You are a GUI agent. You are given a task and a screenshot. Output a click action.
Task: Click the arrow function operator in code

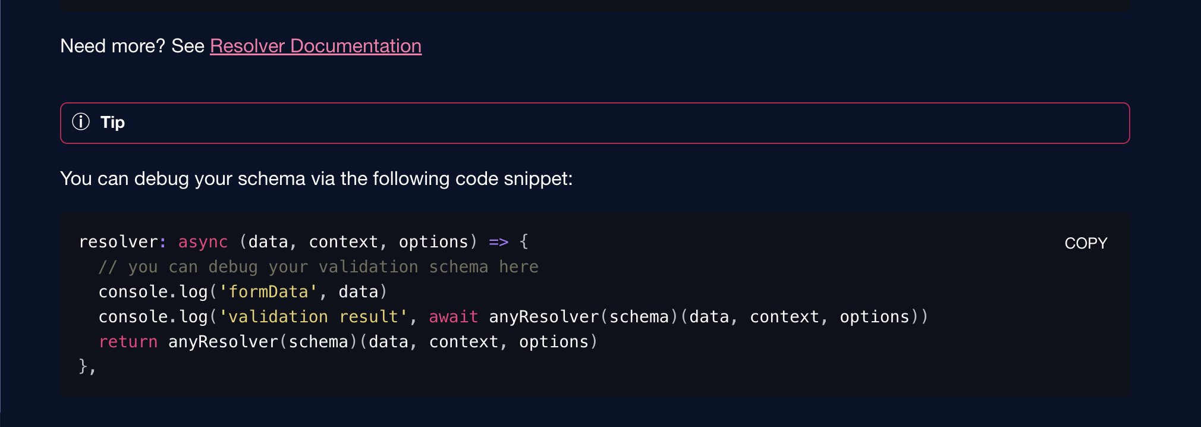click(x=498, y=242)
